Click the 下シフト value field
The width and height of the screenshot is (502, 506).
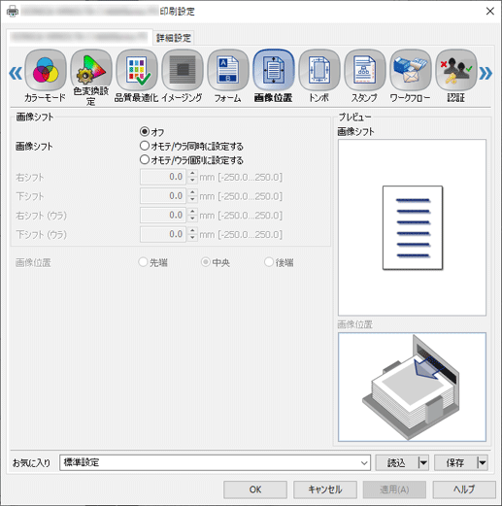coord(163,196)
